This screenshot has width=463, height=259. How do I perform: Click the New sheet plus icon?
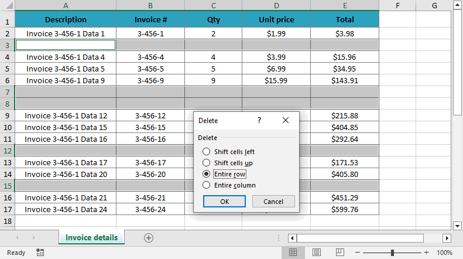click(x=149, y=237)
